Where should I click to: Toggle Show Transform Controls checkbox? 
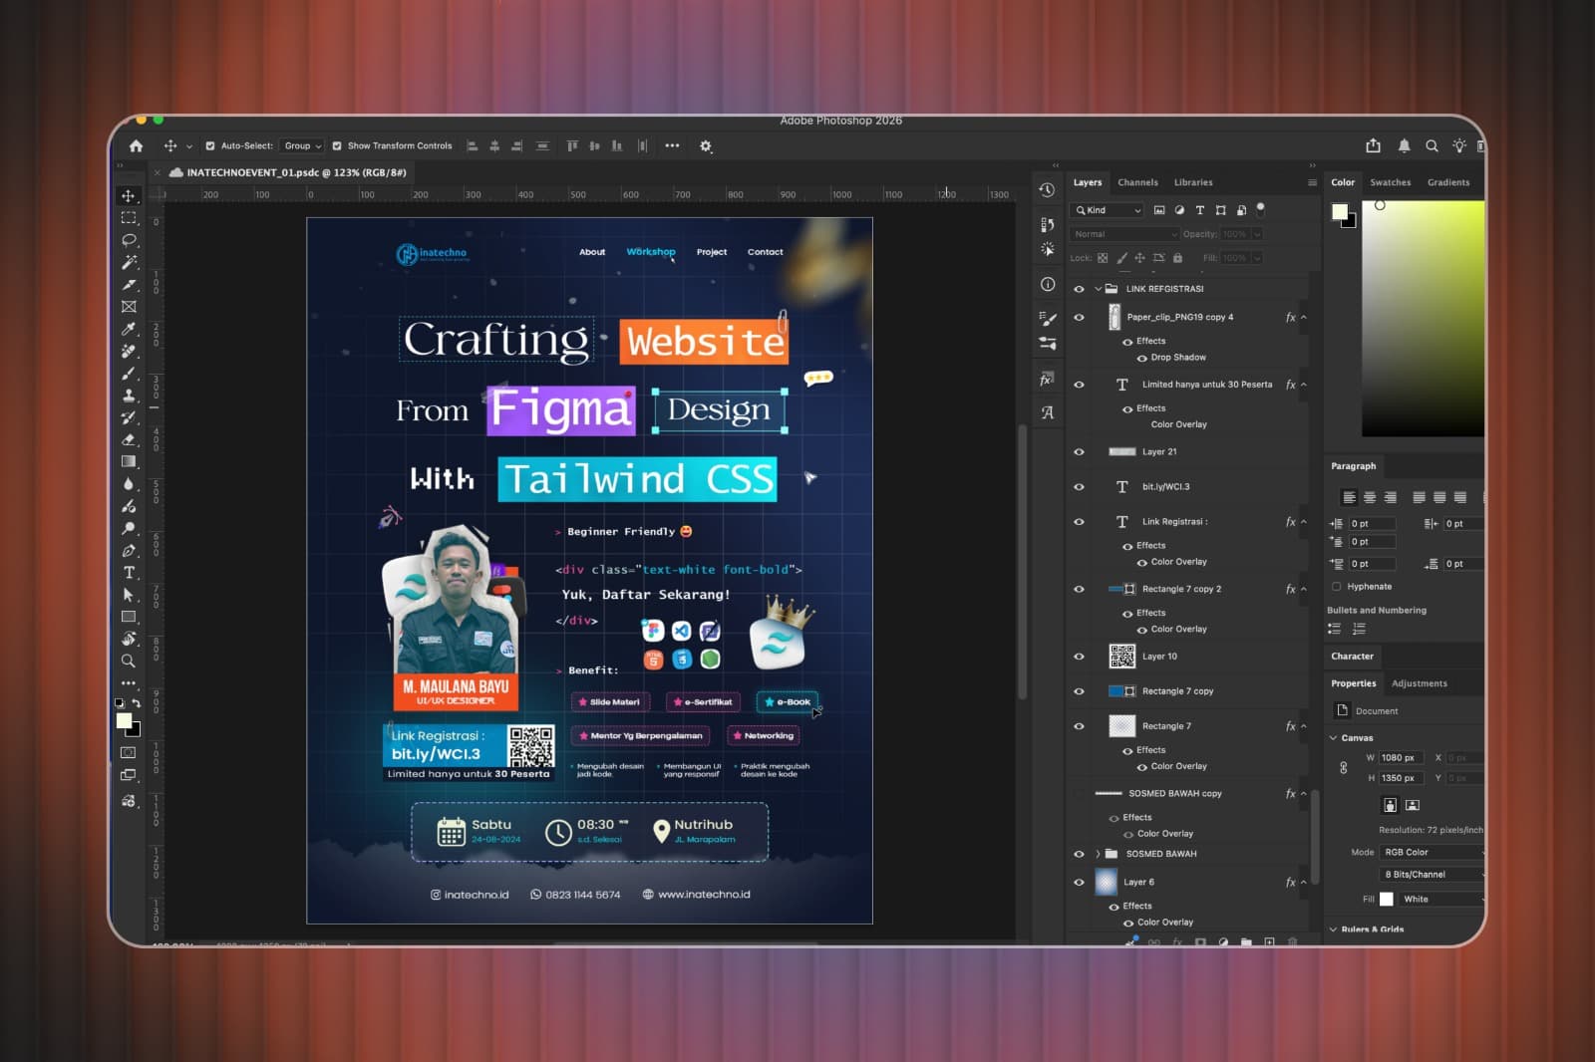tap(337, 145)
